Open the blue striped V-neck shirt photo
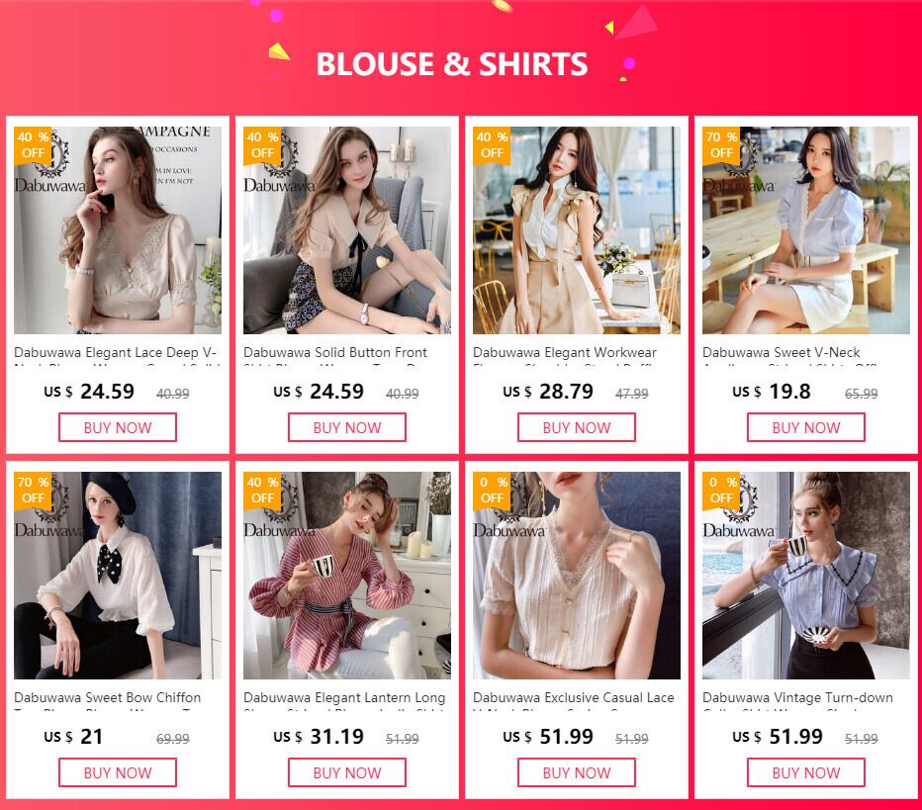922x810 pixels. pyautogui.click(x=806, y=230)
